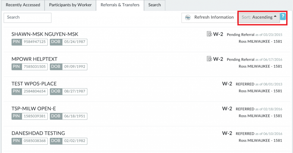Viewport: 293px width, 153px height.
Task: Go to the Search tab
Action: pyautogui.click(x=155, y=5)
